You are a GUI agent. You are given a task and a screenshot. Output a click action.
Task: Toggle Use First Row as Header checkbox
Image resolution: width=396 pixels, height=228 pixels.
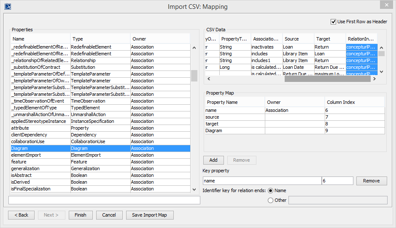334,22
